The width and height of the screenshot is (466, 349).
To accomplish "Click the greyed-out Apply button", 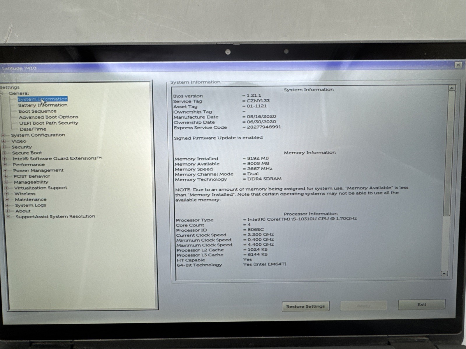I will tap(363, 306).
